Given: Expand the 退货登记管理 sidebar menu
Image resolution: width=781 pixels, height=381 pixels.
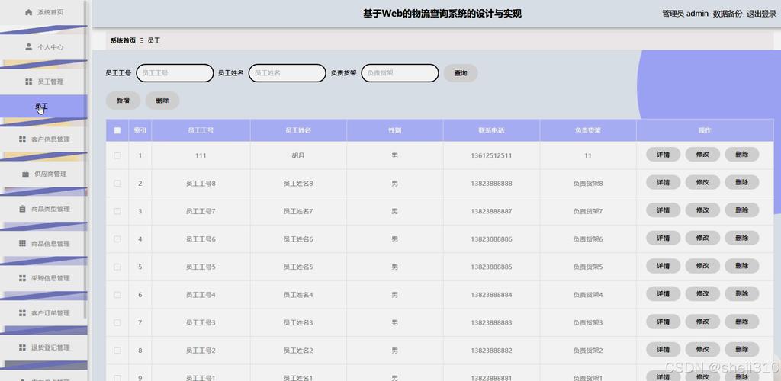Looking at the screenshot, I should [43, 347].
